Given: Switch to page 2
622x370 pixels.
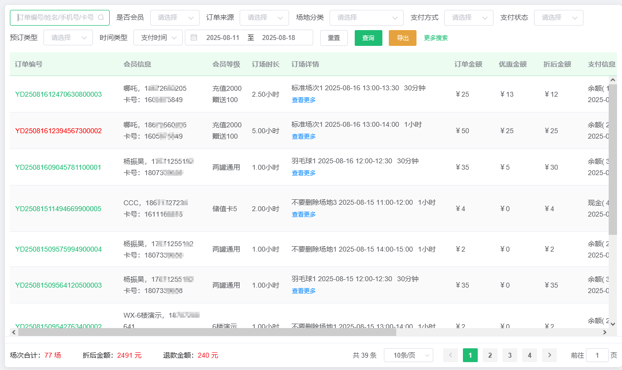Looking at the screenshot, I should (490, 355).
